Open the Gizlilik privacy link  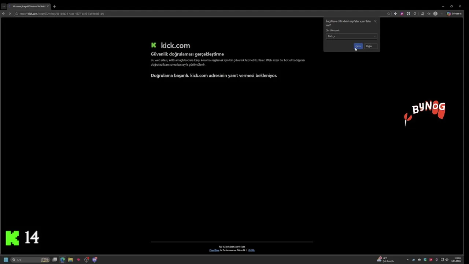pyautogui.click(x=251, y=250)
